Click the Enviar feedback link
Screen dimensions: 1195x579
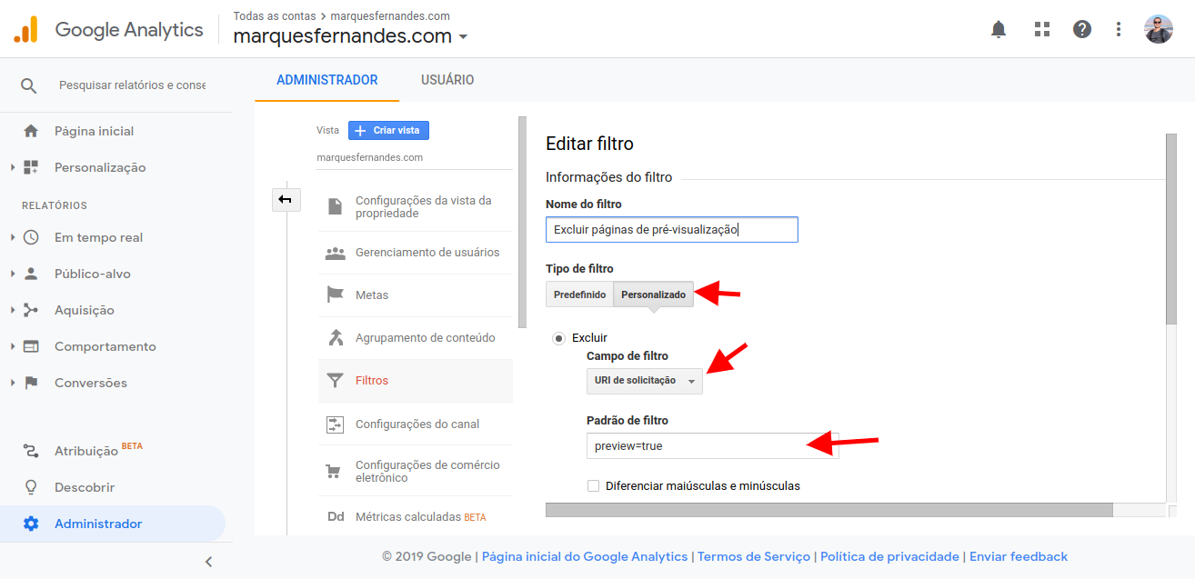pos(1019,556)
